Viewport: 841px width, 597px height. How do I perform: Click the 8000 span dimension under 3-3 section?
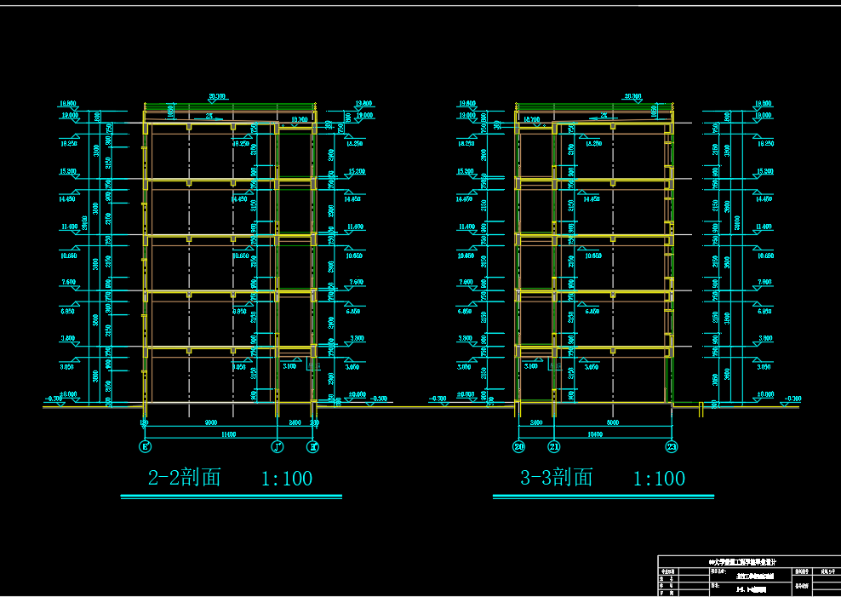(x=611, y=422)
